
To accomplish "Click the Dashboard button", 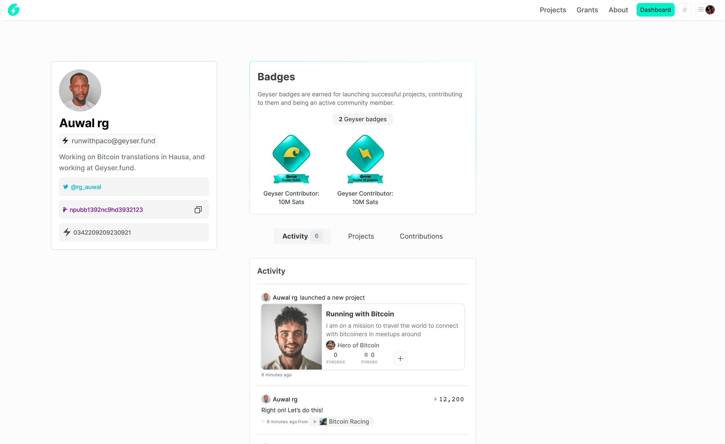I will 655,10.
